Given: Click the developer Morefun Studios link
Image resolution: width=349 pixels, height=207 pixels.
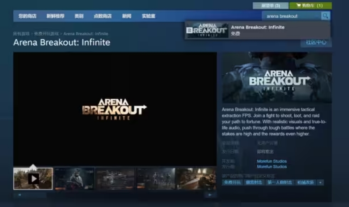Looking at the screenshot, I should [x=272, y=161].
